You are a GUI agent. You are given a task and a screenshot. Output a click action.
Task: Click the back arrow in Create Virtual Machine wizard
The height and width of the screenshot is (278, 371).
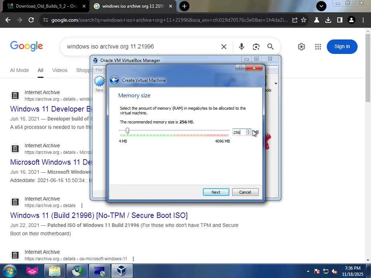(114, 80)
